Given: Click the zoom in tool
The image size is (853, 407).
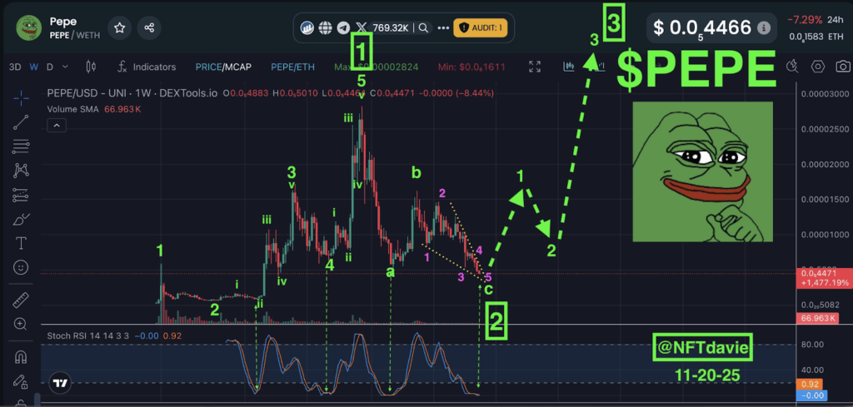Looking at the screenshot, I should pyautogui.click(x=21, y=324).
